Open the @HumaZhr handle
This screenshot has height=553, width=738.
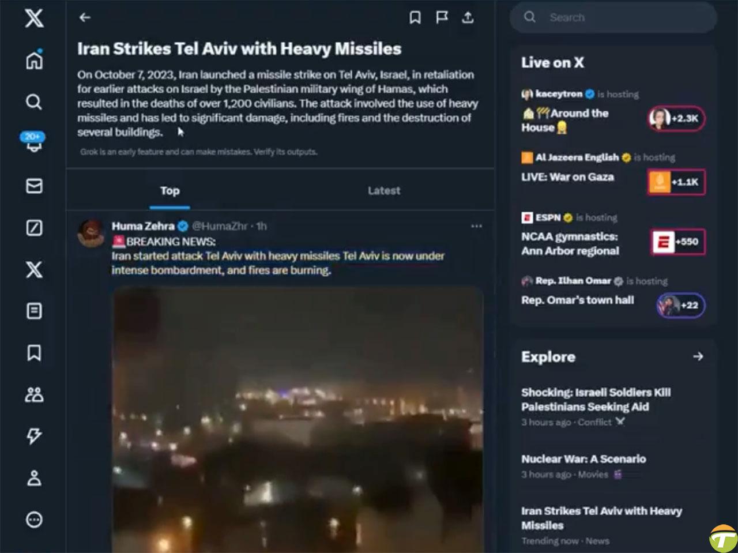[x=220, y=226]
